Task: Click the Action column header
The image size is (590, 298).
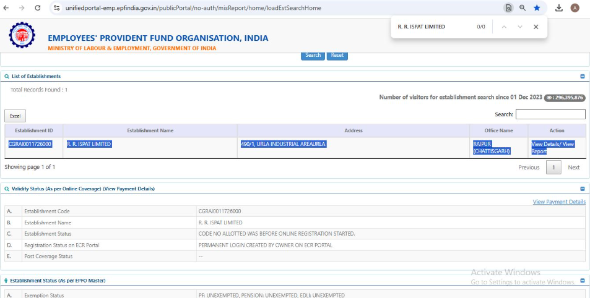Action: pyautogui.click(x=557, y=130)
